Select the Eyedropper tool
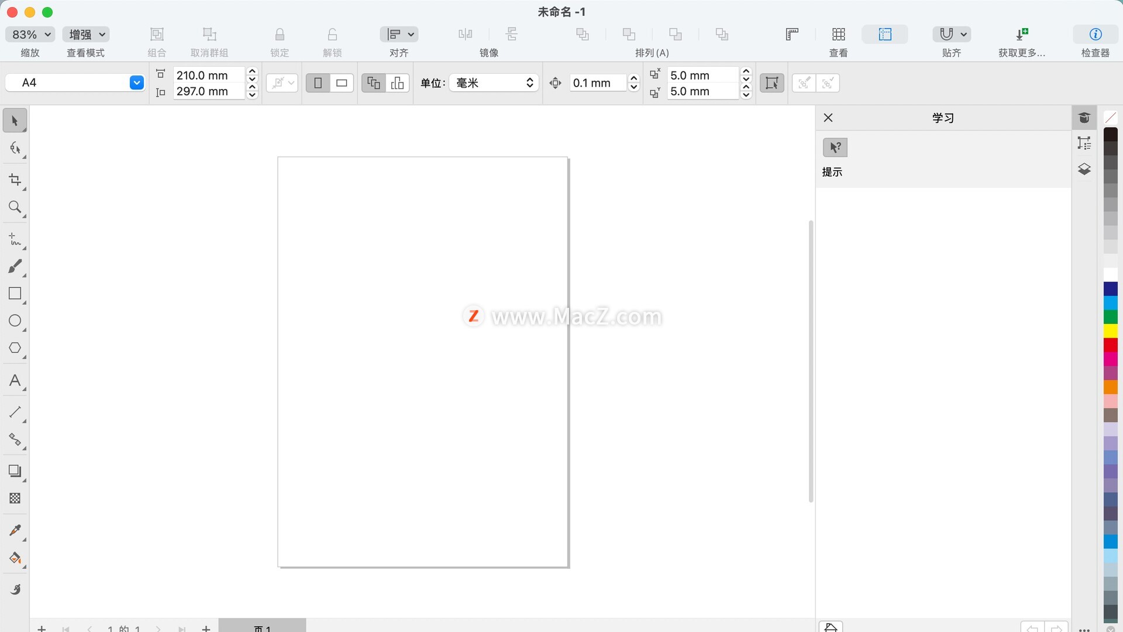The image size is (1123, 632). [x=15, y=530]
